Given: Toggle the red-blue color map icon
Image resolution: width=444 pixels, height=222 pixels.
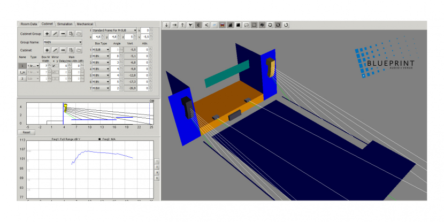Looking at the screenshot, I should 223,25.
